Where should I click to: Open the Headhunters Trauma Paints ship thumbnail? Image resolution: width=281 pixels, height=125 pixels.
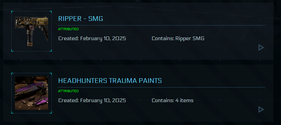tap(31, 93)
